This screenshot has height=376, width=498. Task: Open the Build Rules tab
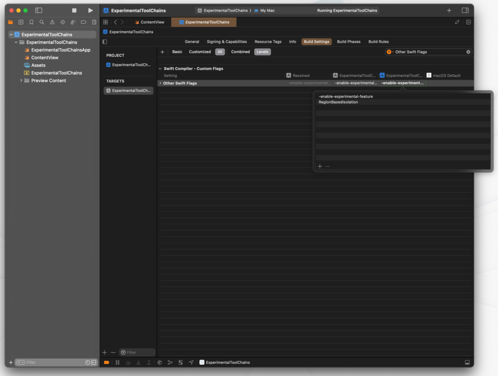click(378, 42)
